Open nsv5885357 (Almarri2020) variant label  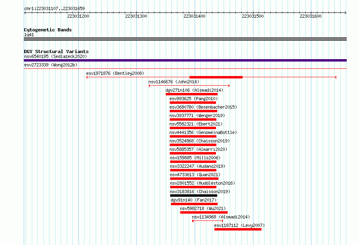(x=198, y=149)
